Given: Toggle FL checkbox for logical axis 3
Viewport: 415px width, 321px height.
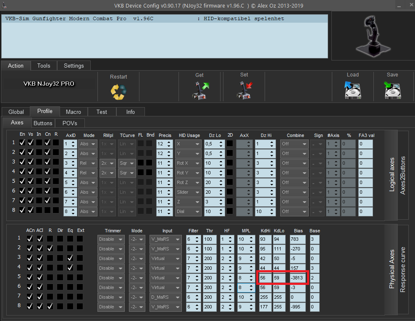Looking at the screenshot, I should tap(141, 163).
